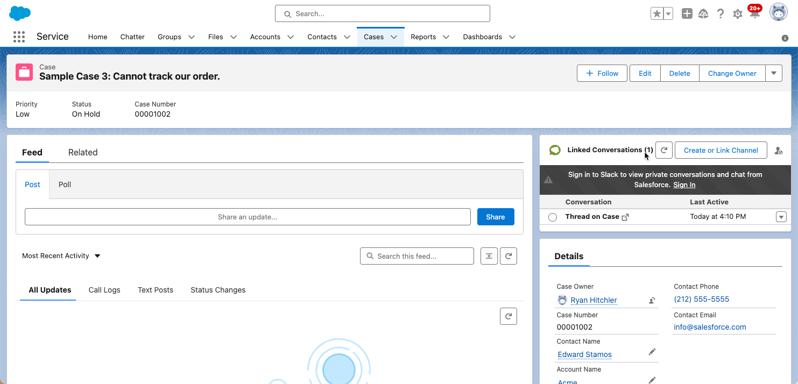Click the info icon at navigation bar end
The width and height of the screenshot is (798, 384).
pyautogui.click(x=785, y=38)
